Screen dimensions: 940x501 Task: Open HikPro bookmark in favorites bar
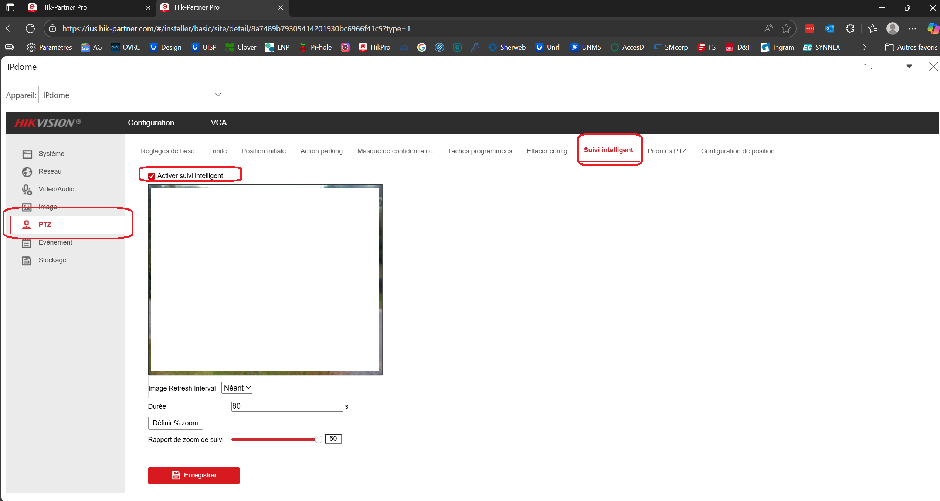pyautogui.click(x=375, y=47)
